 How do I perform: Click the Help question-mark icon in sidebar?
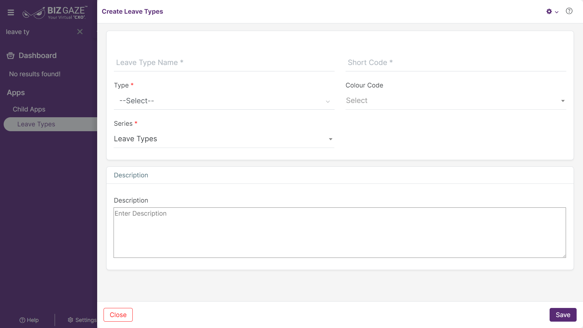click(x=22, y=320)
